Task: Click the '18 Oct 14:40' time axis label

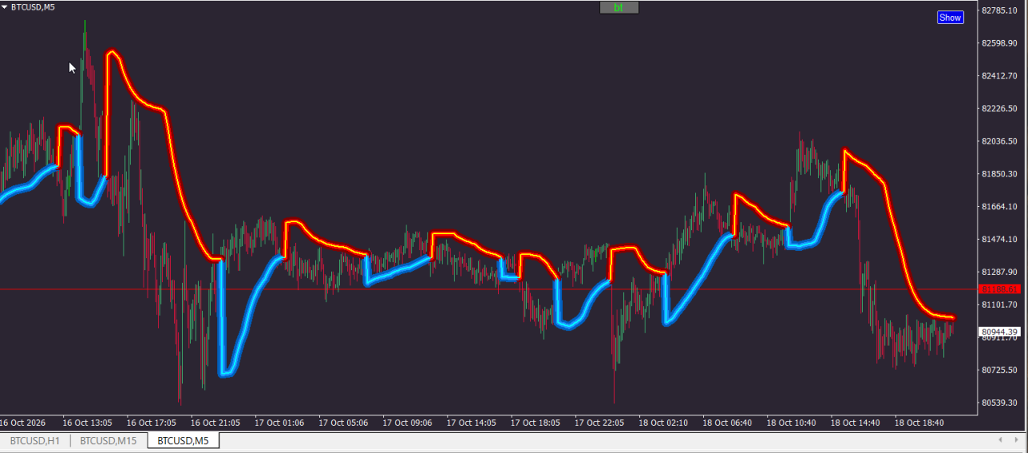Action: click(856, 423)
